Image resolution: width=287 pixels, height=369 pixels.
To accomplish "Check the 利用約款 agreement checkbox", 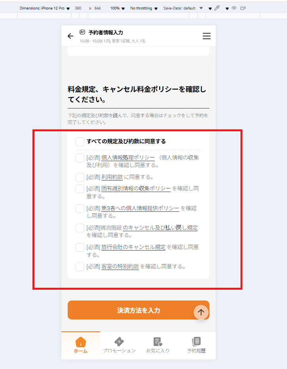I will click(80, 177).
